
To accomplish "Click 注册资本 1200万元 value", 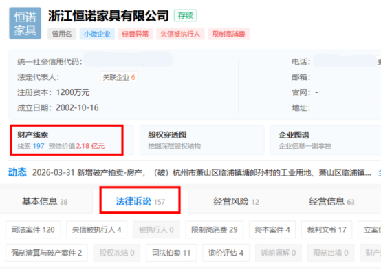I will click(x=73, y=92).
